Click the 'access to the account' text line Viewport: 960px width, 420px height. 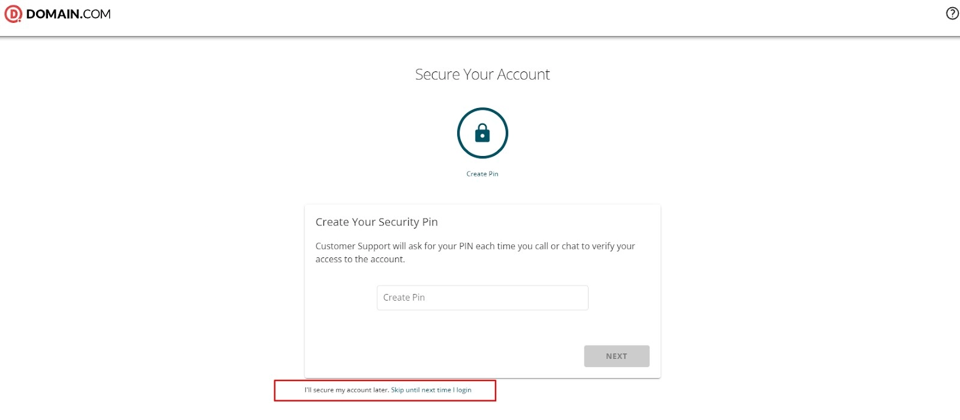pyautogui.click(x=360, y=259)
